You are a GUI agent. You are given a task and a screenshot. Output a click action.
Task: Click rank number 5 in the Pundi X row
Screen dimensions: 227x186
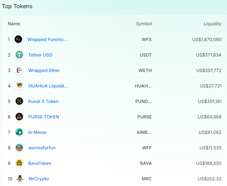click(9, 101)
